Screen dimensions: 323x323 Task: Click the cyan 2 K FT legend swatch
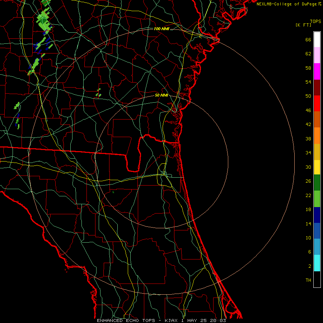coord(317,263)
